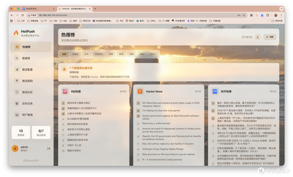Open browser extensions puzzle icon
This screenshot has width=293, height=177.
pyautogui.click(x=267, y=15)
